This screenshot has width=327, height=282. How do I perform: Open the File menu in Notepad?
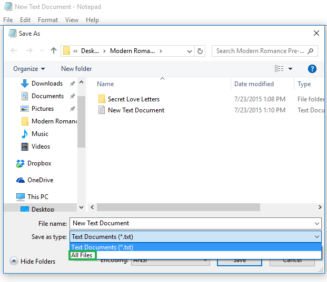point(8,20)
